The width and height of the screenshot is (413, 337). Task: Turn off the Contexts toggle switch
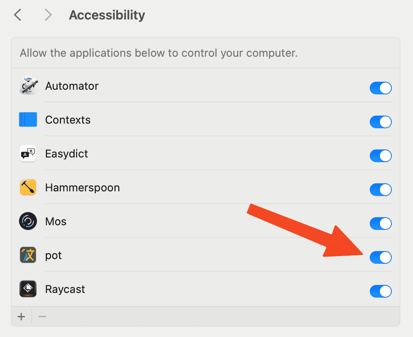[x=381, y=122]
